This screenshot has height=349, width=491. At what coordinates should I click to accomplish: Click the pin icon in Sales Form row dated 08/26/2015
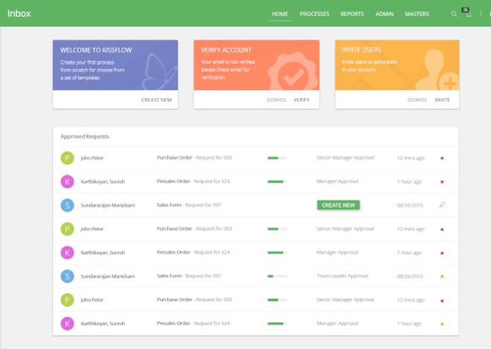point(442,205)
